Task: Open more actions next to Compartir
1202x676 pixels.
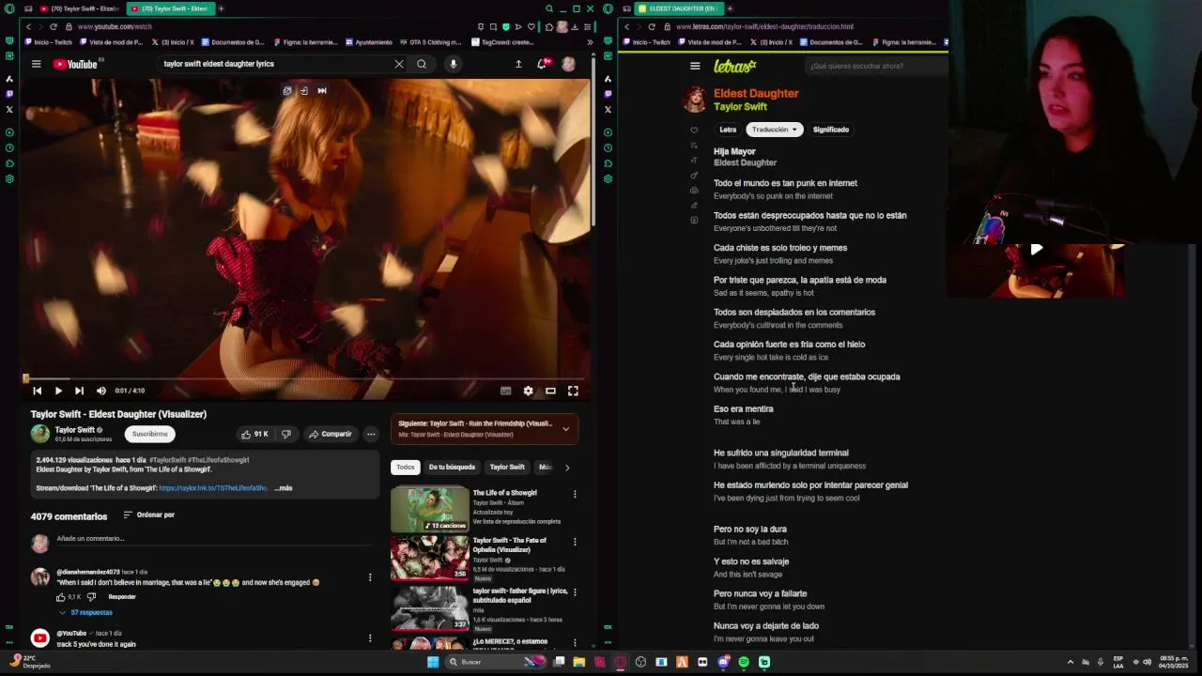Action: 371,434
